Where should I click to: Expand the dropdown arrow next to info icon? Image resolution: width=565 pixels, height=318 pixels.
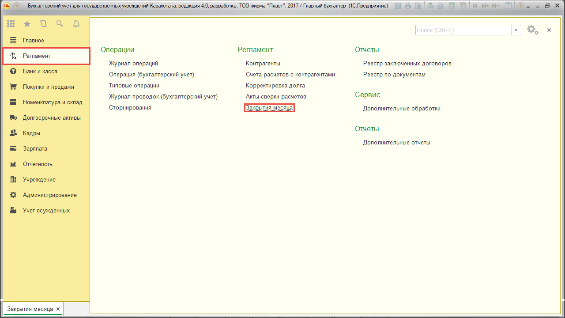coord(528,7)
